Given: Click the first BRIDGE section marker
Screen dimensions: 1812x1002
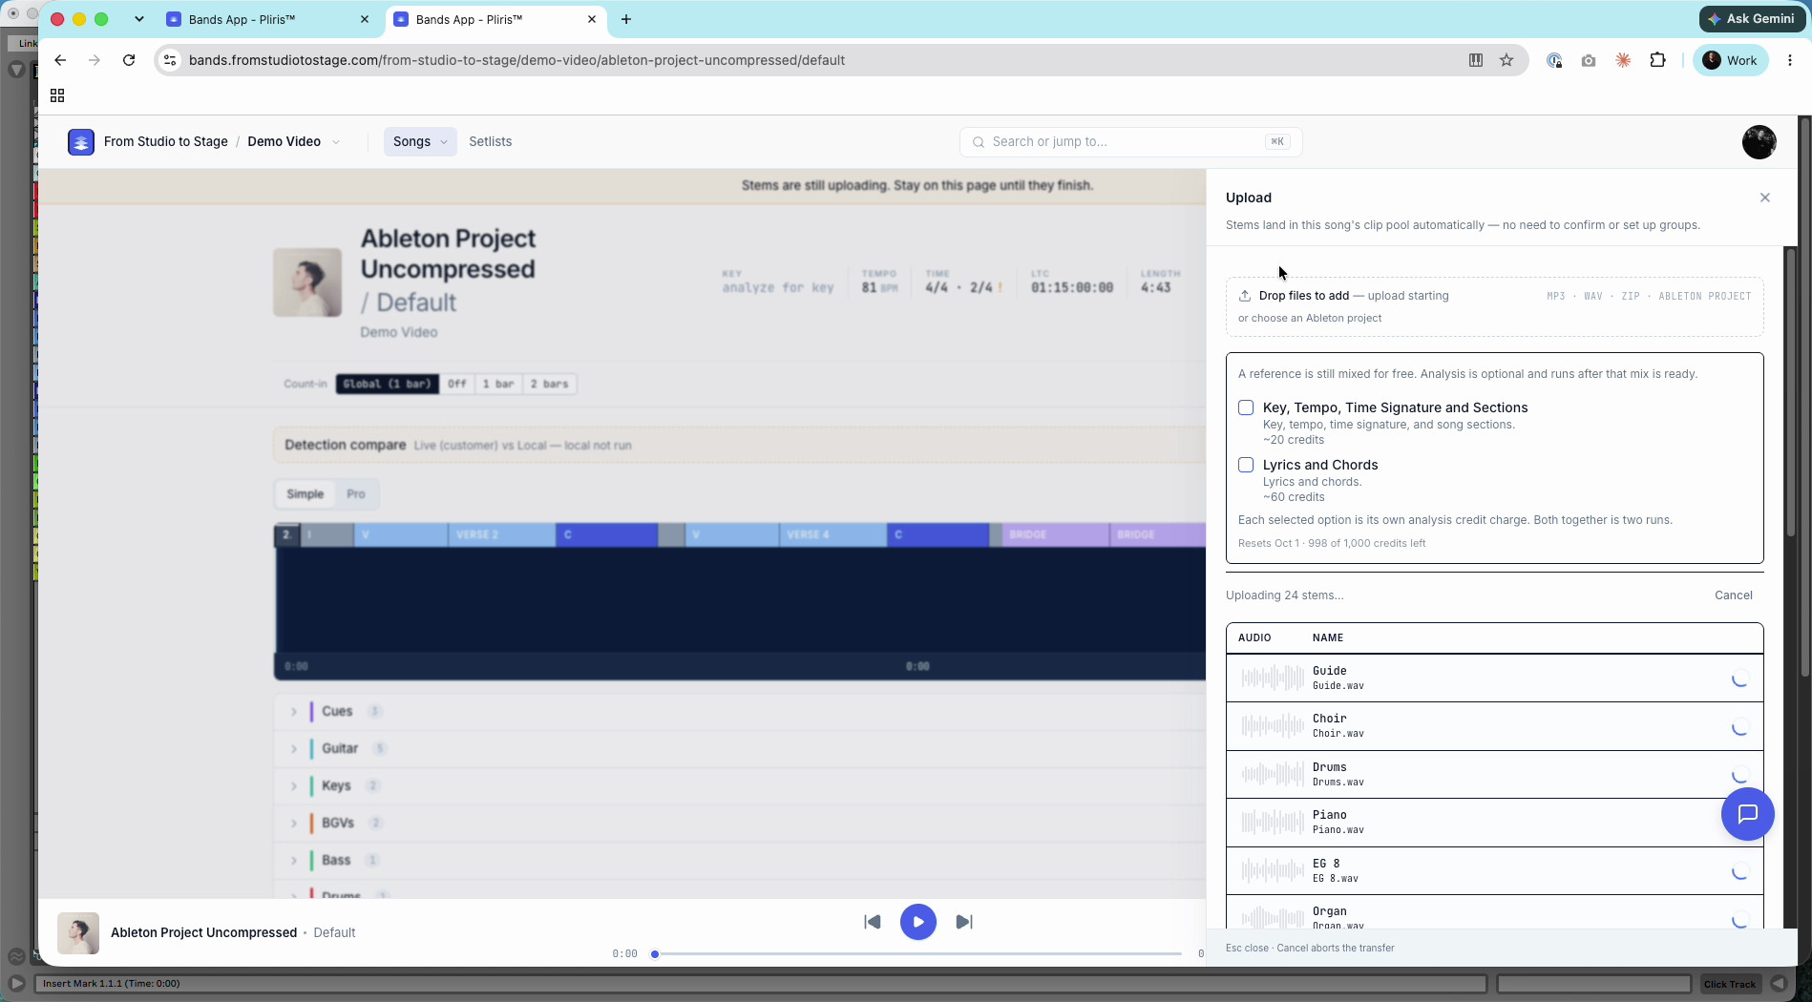Looking at the screenshot, I should pos(1055,534).
